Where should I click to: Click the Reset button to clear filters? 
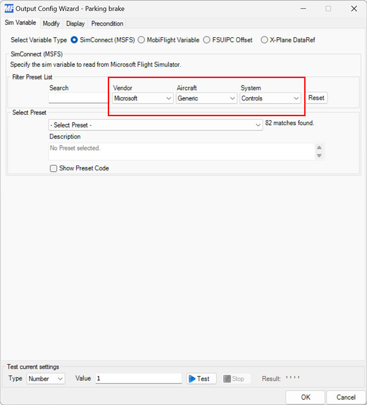coord(316,98)
